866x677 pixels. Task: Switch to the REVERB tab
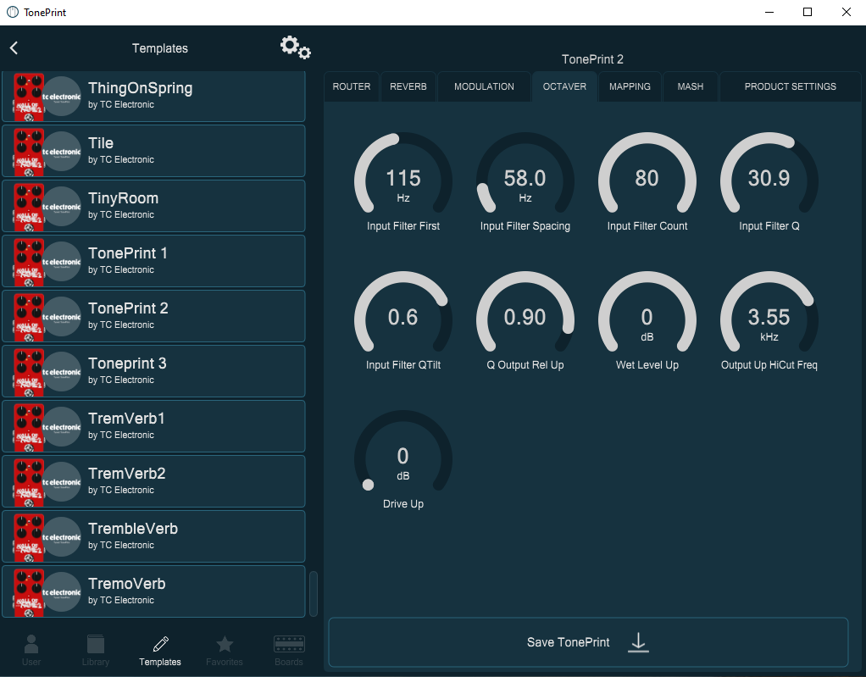pyautogui.click(x=408, y=86)
